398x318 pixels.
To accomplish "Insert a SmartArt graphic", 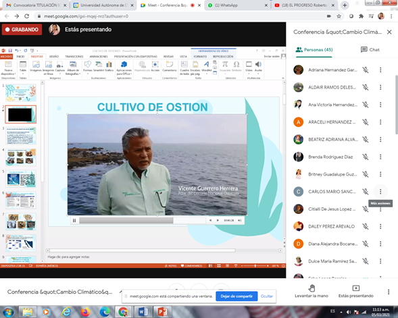I will tap(99, 66).
